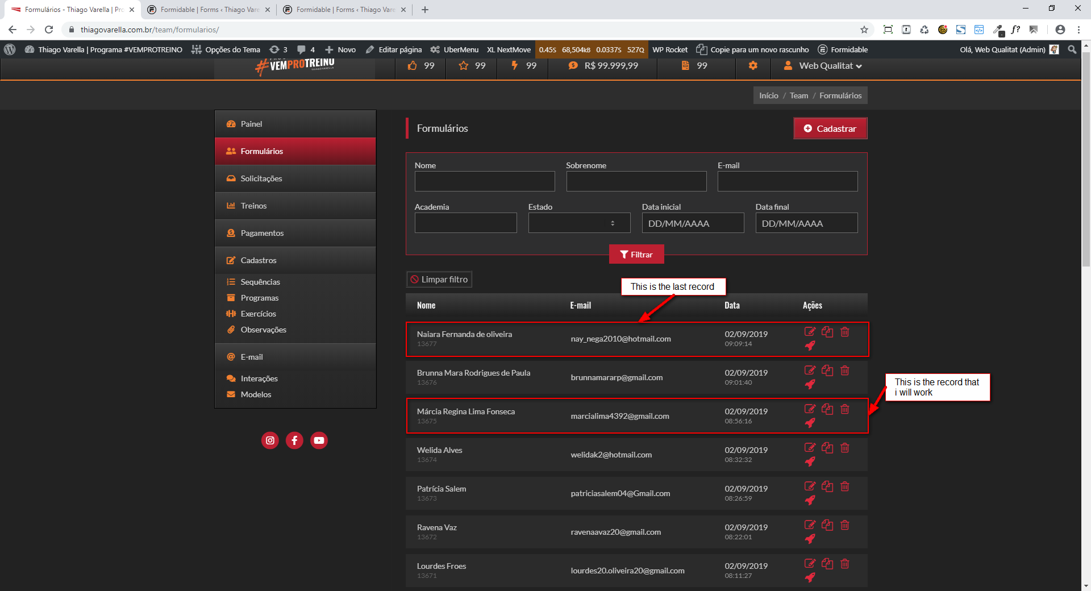This screenshot has width=1091, height=591.
Task: Open the Instagram social icon
Action: pos(270,440)
